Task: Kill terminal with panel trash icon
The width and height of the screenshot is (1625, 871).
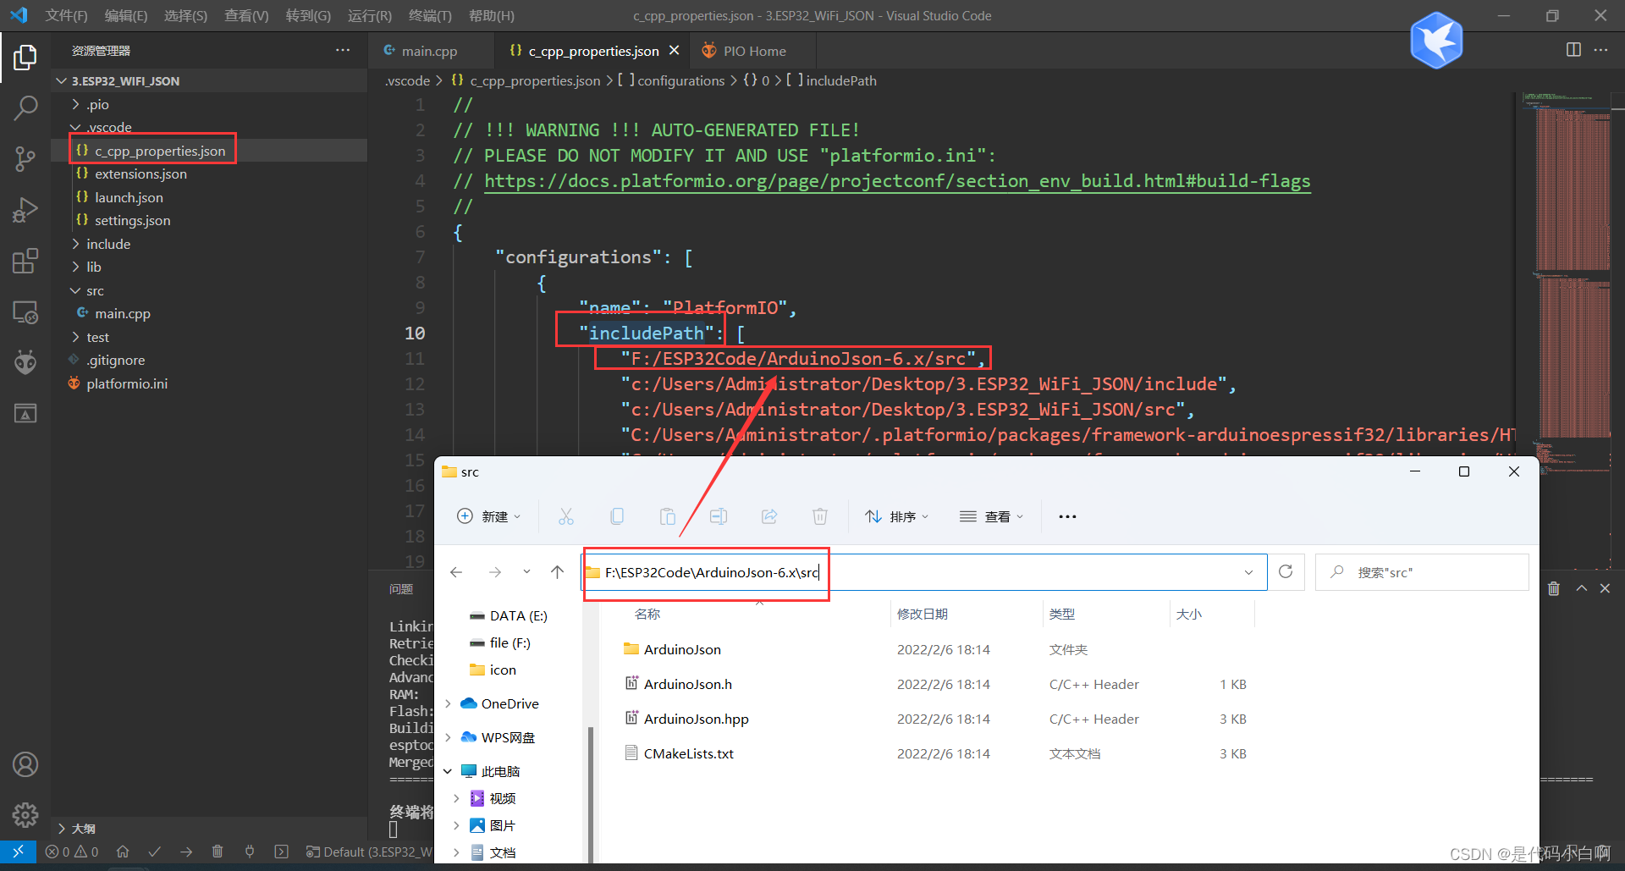Action: (x=1554, y=588)
